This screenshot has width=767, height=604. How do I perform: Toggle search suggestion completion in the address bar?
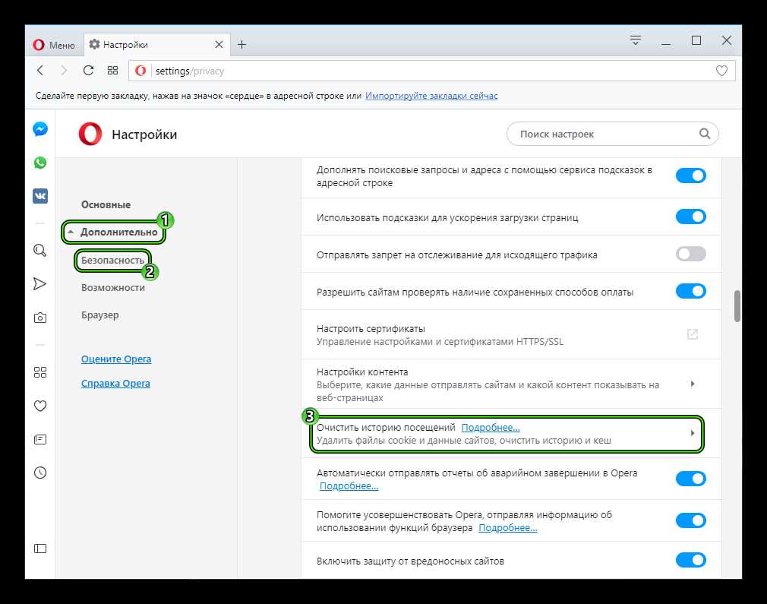[x=691, y=176]
